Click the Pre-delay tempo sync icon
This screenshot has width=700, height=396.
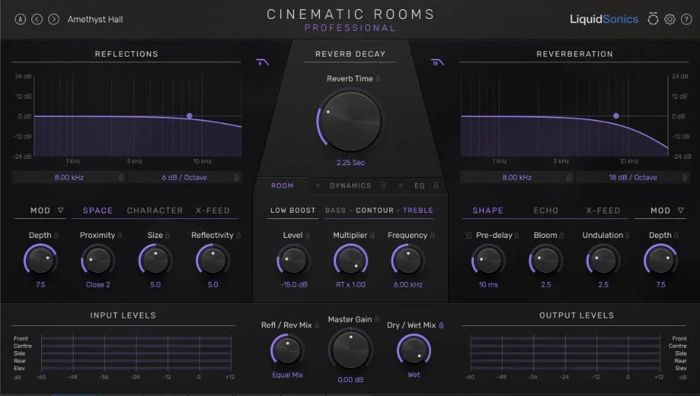tap(468, 235)
